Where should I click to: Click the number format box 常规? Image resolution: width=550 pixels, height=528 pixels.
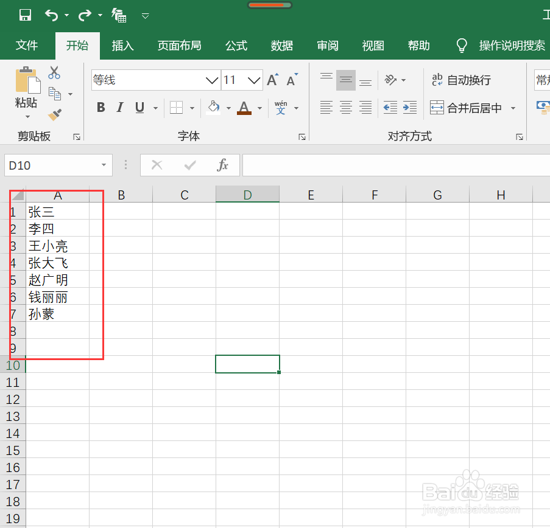[542, 80]
